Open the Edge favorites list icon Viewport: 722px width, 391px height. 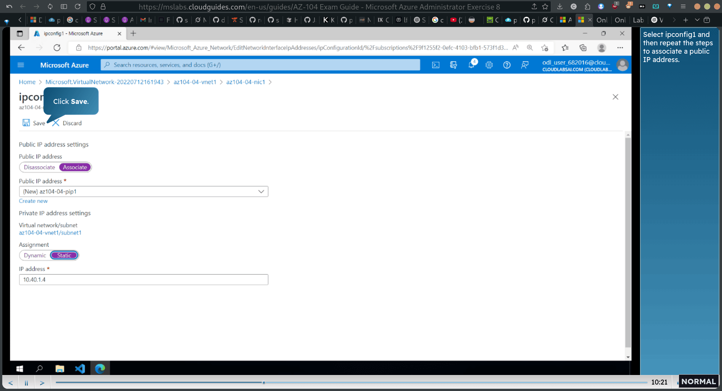pos(565,48)
